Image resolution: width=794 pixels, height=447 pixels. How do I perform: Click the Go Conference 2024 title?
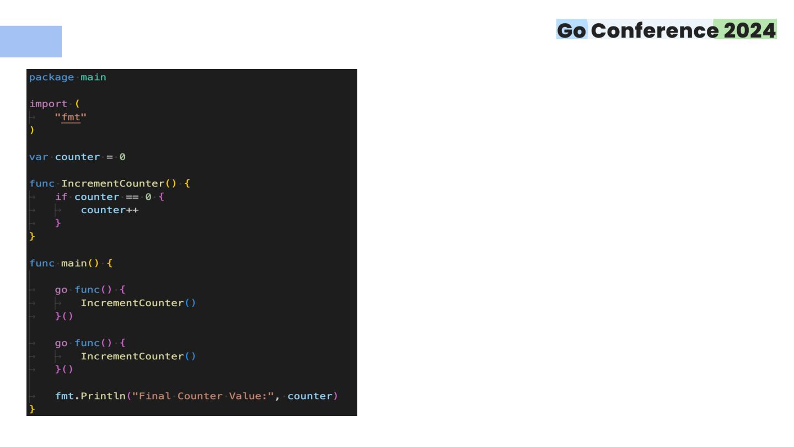pyautogui.click(x=667, y=30)
